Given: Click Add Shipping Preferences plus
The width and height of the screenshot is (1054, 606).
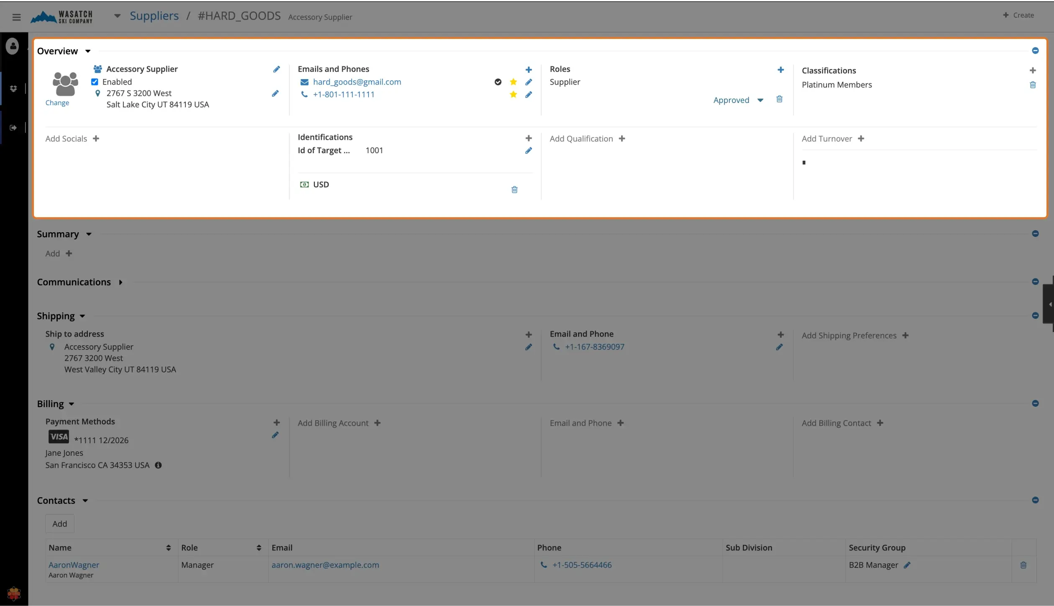Looking at the screenshot, I should (905, 336).
